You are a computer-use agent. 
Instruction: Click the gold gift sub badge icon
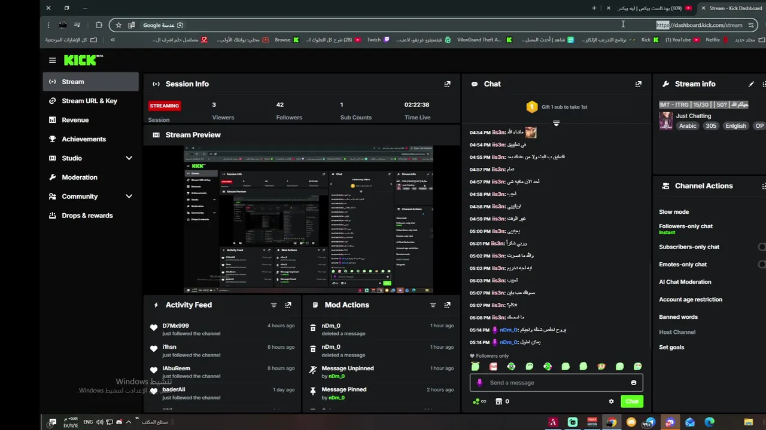531,107
